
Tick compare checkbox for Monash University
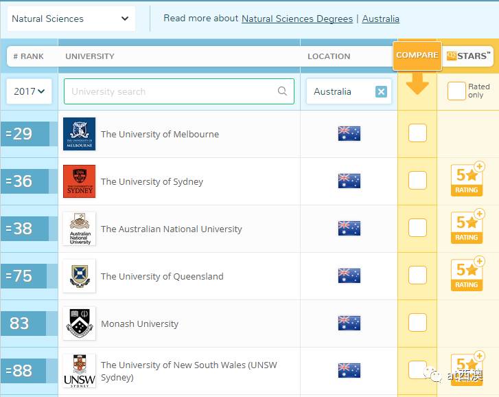click(417, 323)
